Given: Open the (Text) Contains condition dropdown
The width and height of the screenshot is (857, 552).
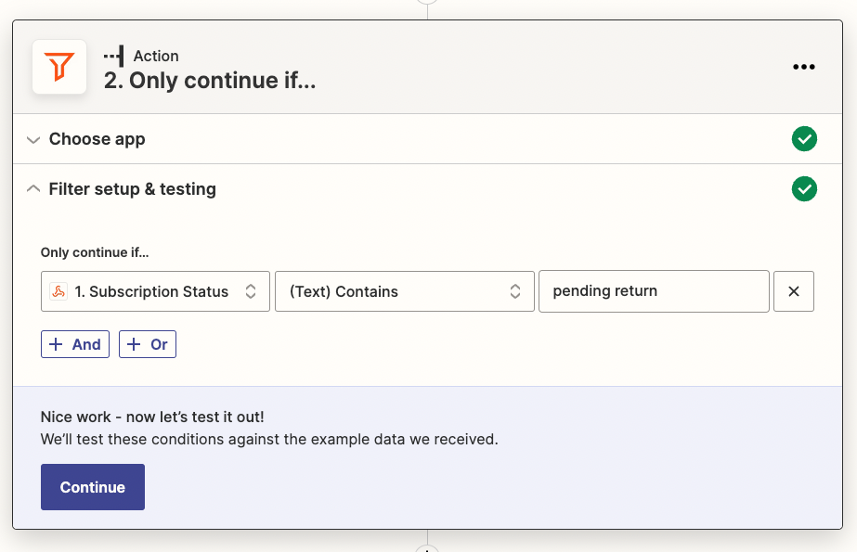Looking at the screenshot, I should click(x=405, y=291).
